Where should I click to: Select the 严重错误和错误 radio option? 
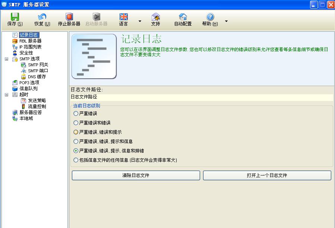coord(76,123)
